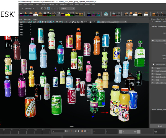Choose the Flow shelf icon
166x138 pixels.
(x=54, y=14)
